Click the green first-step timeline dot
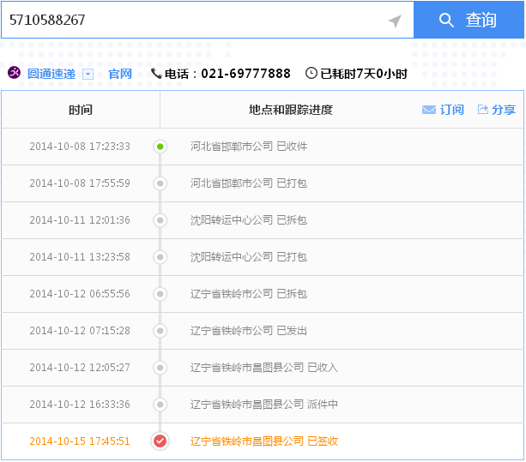This screenshot has height=462, width=526. 160,147
